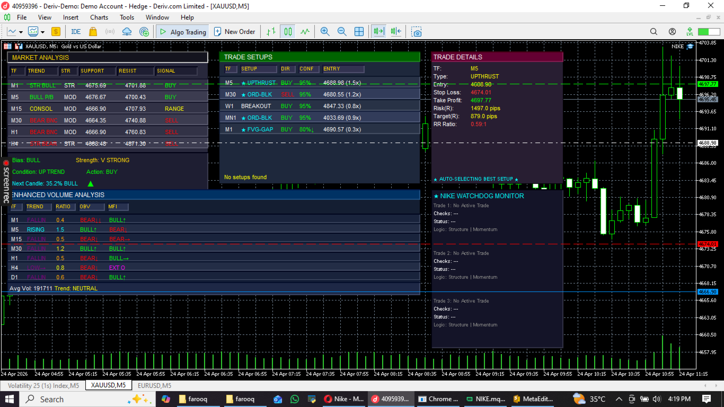Click the Market shopping bag icon
The image size is (724, 407).
point(93,32)
